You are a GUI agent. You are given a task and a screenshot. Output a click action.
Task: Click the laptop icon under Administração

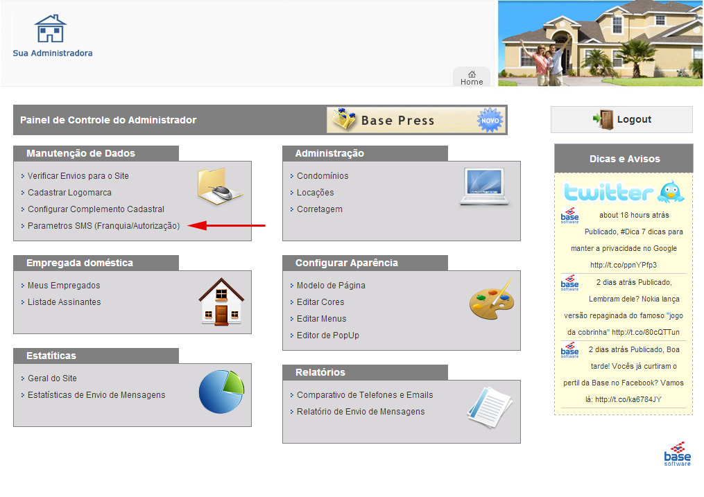(486, 187)
